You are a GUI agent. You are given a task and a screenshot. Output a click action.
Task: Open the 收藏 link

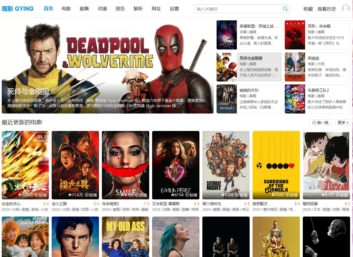click(x=308, y=9)
